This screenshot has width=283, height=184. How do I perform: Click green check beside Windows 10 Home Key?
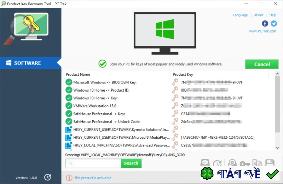(x=69, y=98)
